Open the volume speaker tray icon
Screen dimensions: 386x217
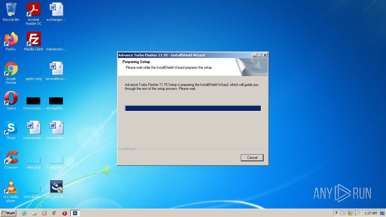coord(343,213)
